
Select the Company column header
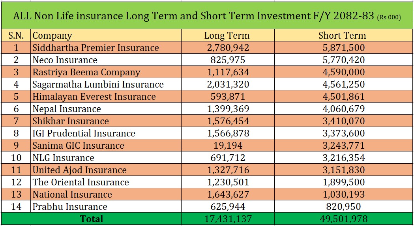pos(52,35)
